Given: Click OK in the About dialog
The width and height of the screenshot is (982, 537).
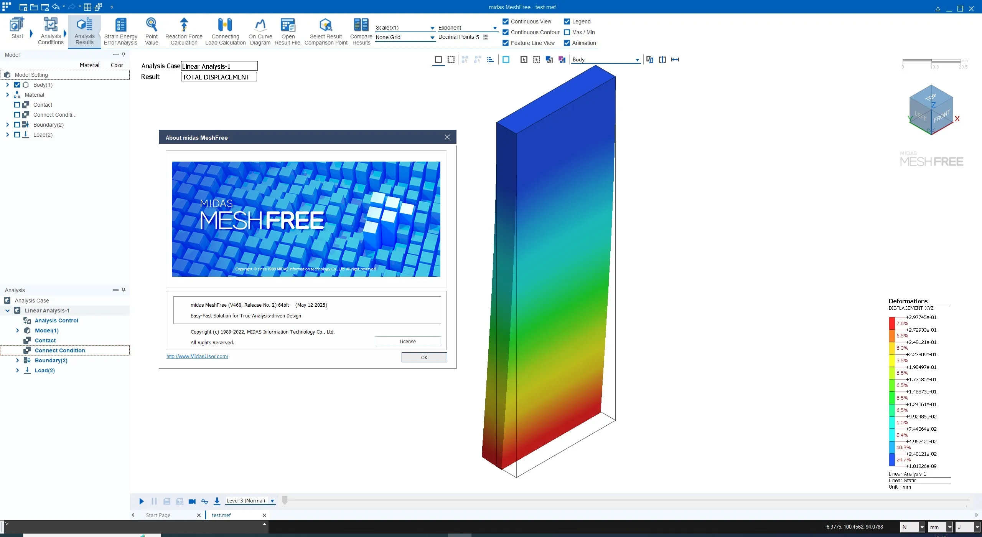Looking at the screenshot, I should coord(424,357).
